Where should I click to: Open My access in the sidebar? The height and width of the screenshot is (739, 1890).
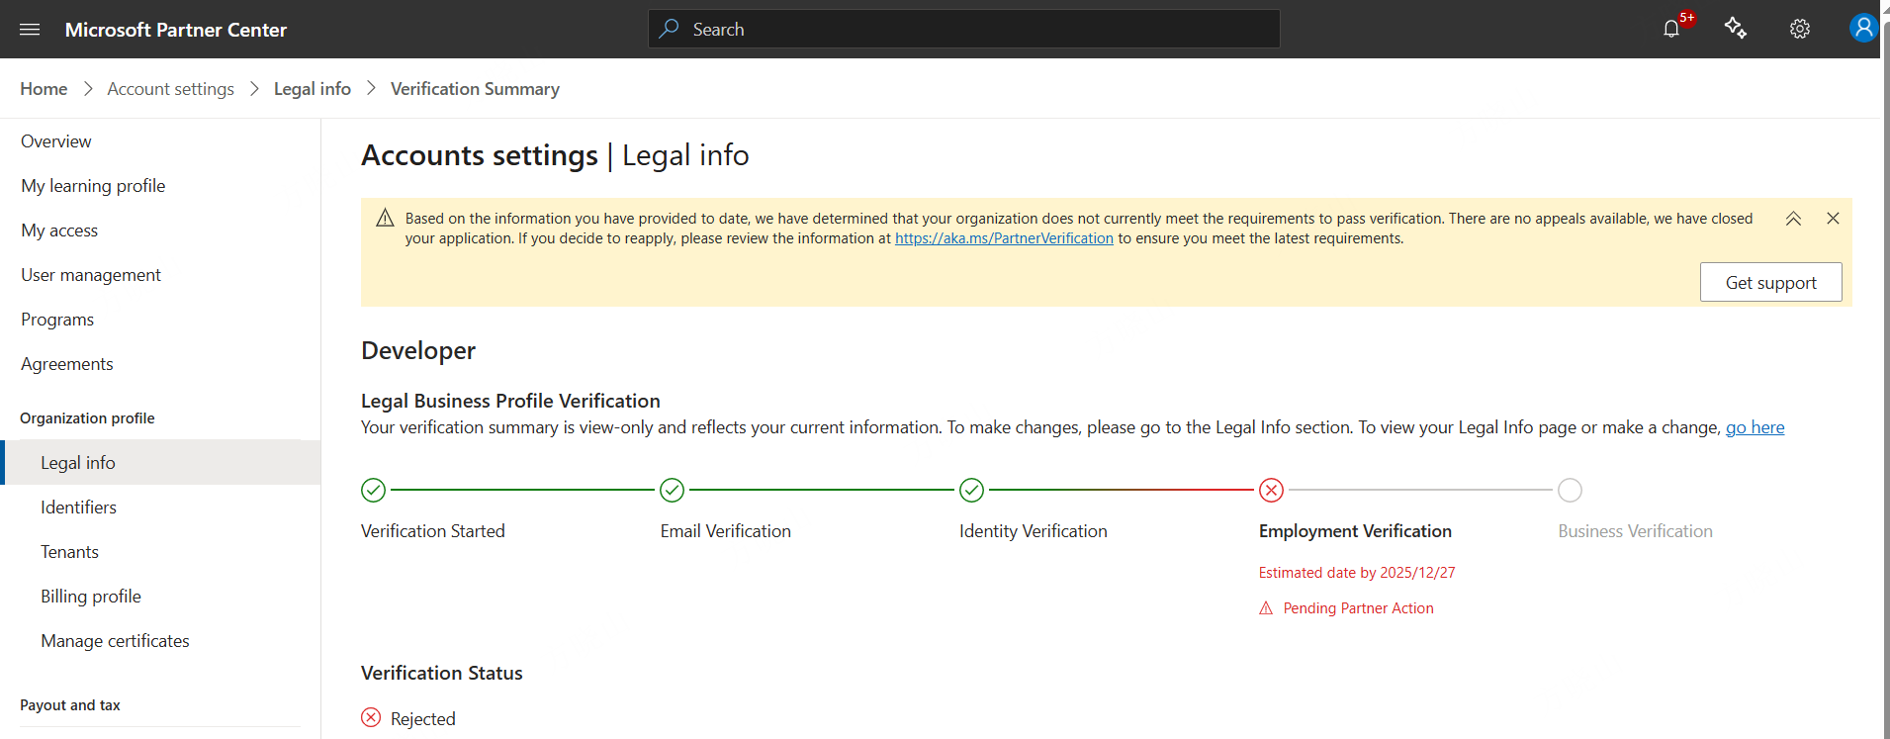pyautogui.click(x=59, y=231)
